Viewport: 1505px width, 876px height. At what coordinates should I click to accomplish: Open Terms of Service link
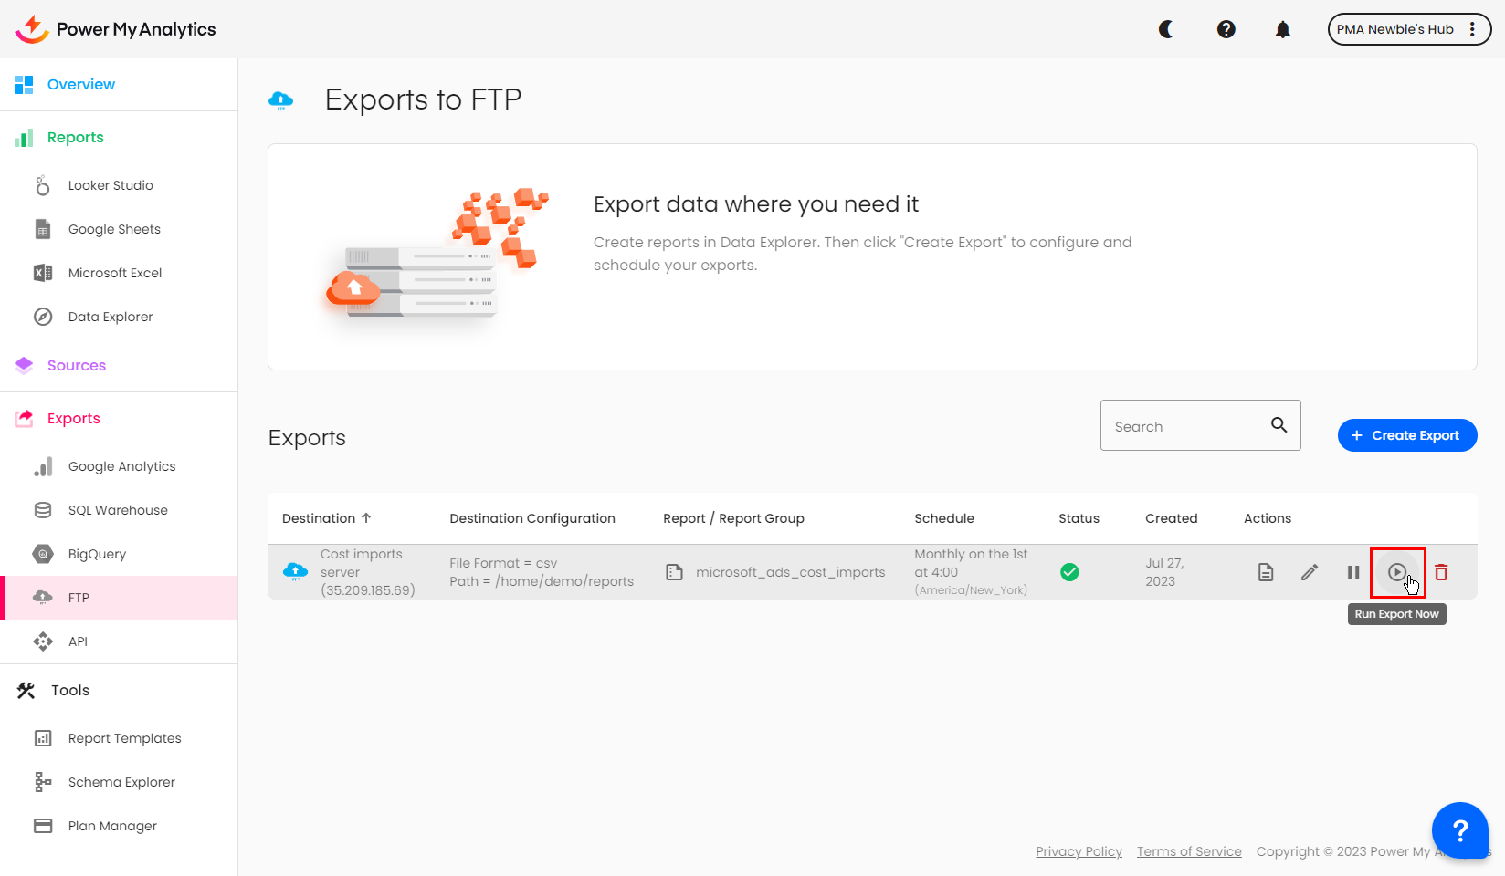pyautogui.click(x=1189, y=851)
